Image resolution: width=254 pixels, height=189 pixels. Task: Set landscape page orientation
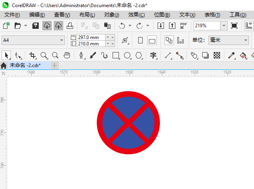coord(152,40)
